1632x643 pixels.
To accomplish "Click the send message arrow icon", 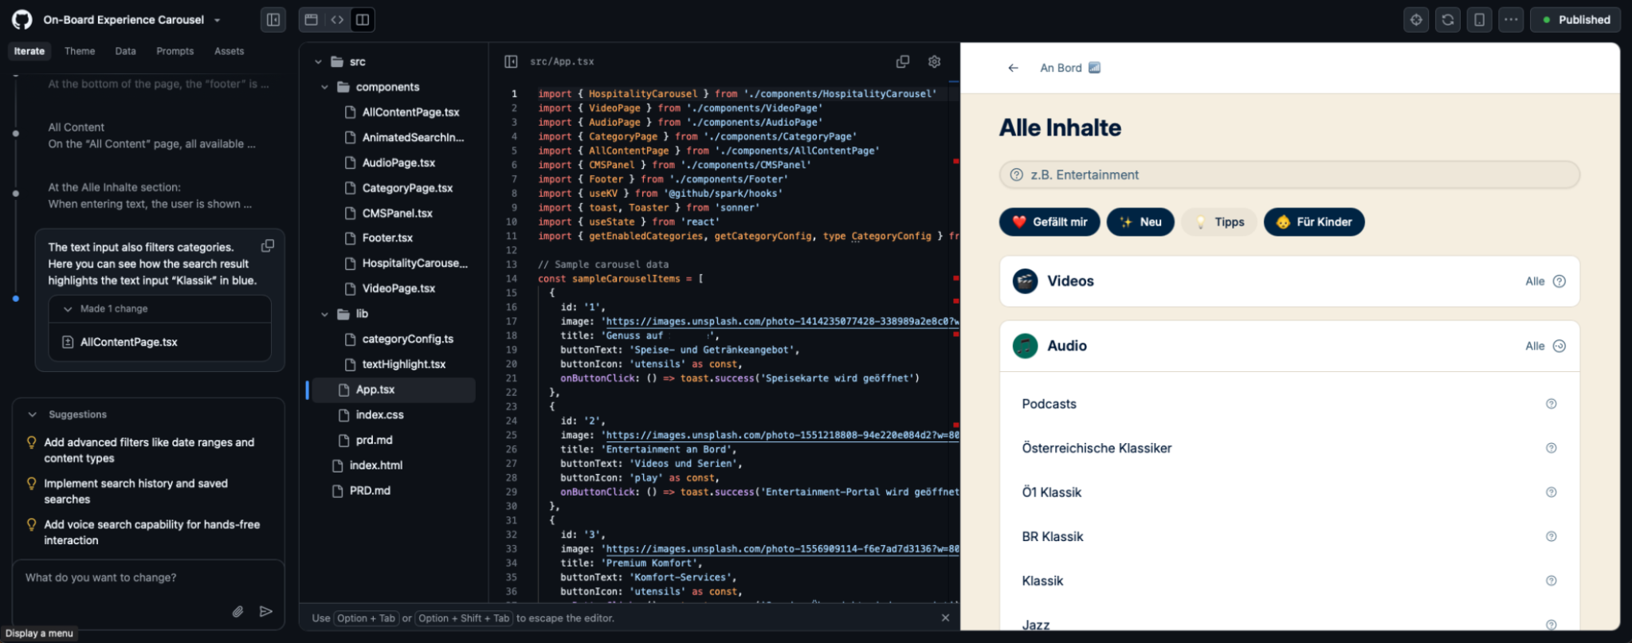I will (266, 611).
